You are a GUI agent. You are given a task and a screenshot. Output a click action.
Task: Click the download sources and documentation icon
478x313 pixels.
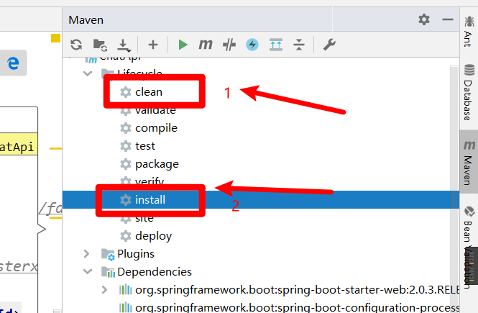point(124,45)
